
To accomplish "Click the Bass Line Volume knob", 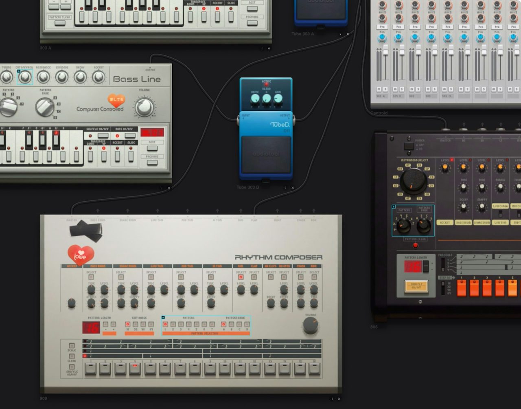I will click(144, 107).
